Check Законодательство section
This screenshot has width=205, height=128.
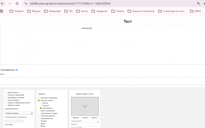pyautogui.click(x=39, y=118)
